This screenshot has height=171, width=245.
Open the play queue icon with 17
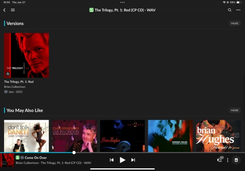tap(220, 159)
